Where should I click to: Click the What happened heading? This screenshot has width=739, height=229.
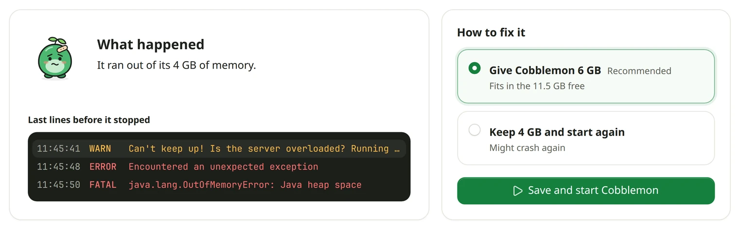(151, 45)
